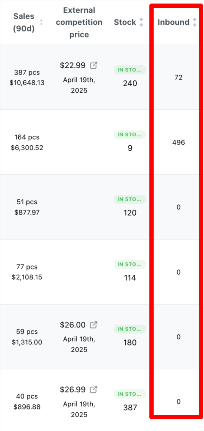Select the $26.00 competition price
The width and height of the screenshot is (204, 431).
(73, 325)
